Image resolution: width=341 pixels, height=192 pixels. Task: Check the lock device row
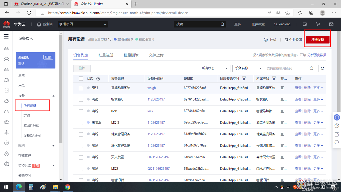[81, 111]
